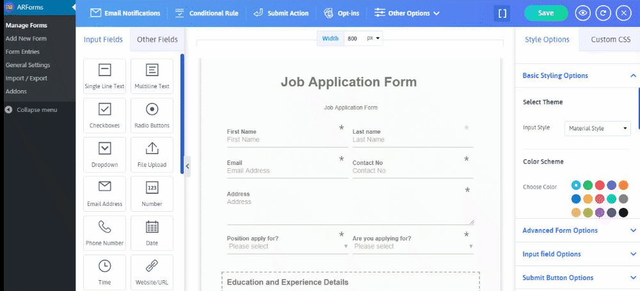640x291 pixels.
Task: Add a Multiline Text field
Action: [x=152, y=76]
